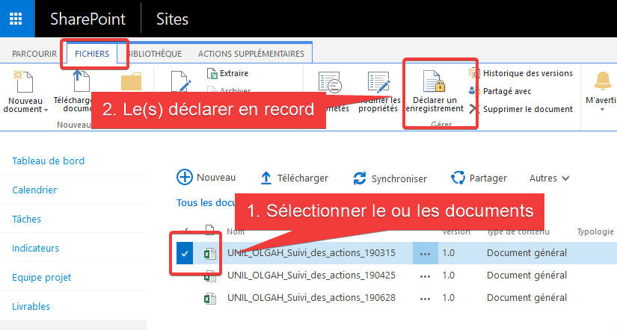The width and height of the screenshot is (617, 330).
Task: Switch to the PARCOURIR tab
Action: click(34, 54)
